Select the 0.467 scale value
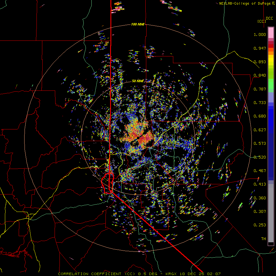Screen dimensions: 276x276 click(260, 171)
